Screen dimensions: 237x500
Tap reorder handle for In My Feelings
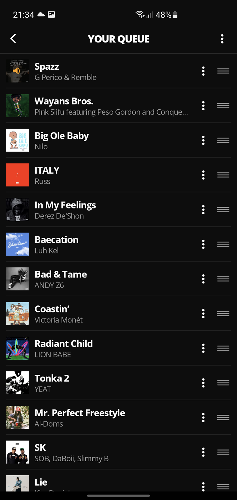point(223,210)
